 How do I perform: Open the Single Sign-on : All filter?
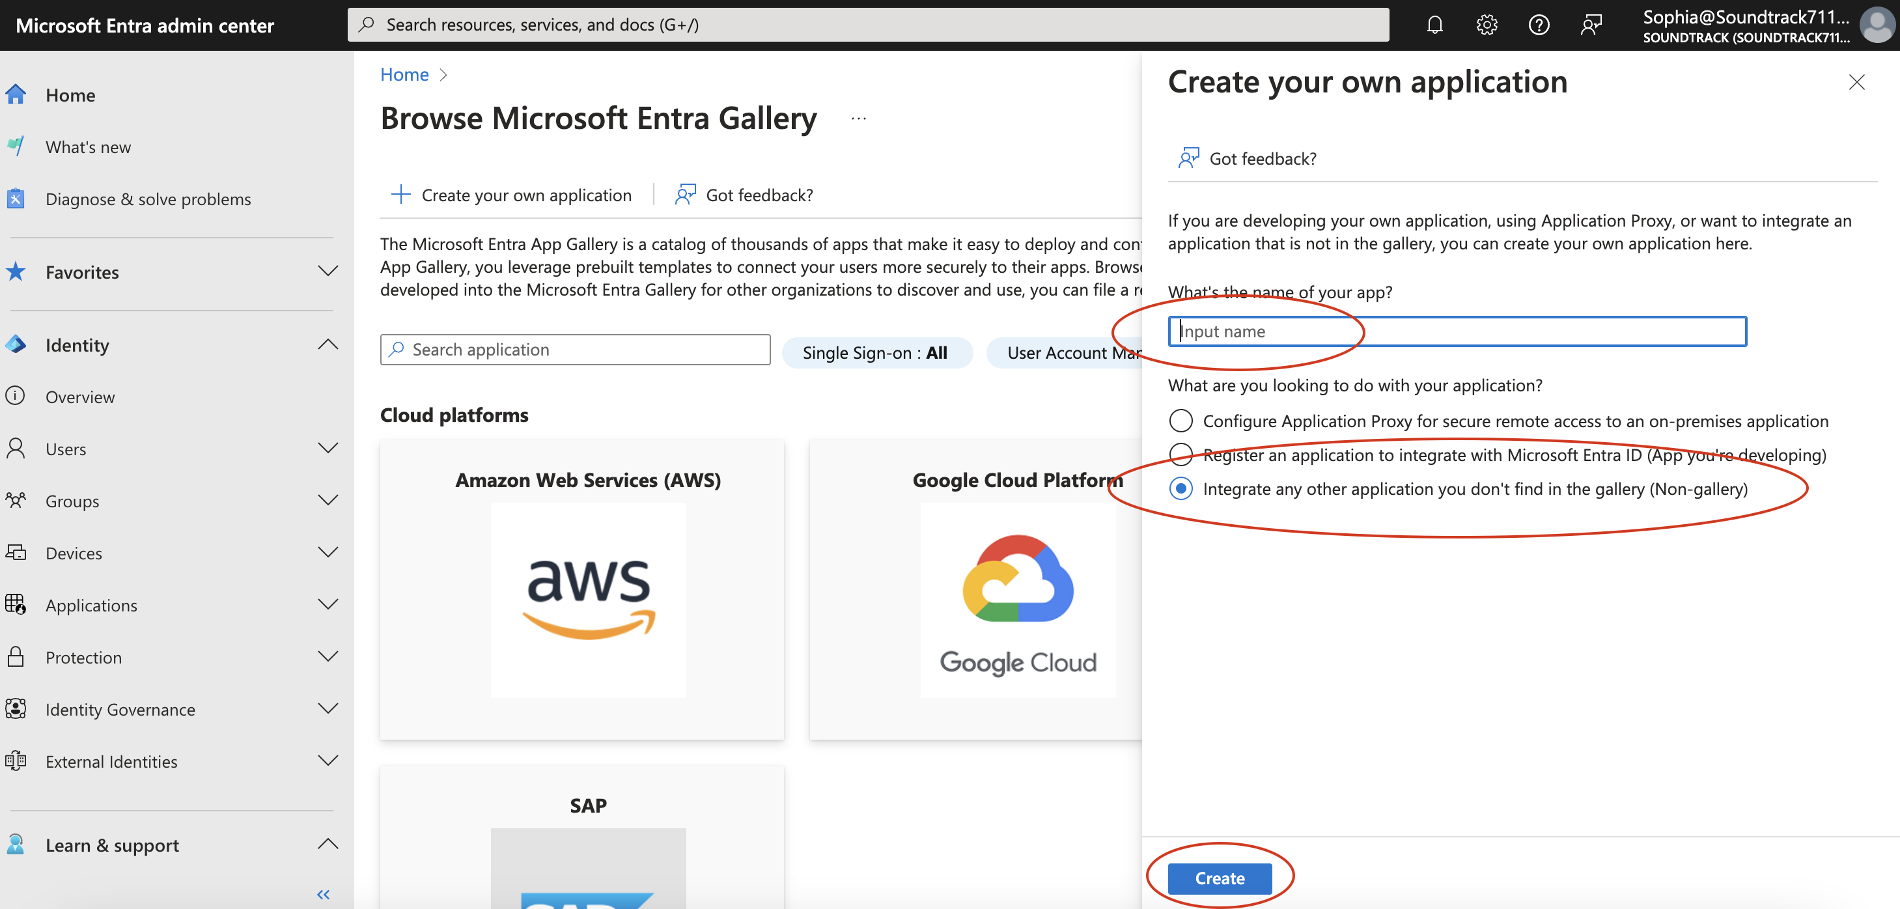point(876,353)
